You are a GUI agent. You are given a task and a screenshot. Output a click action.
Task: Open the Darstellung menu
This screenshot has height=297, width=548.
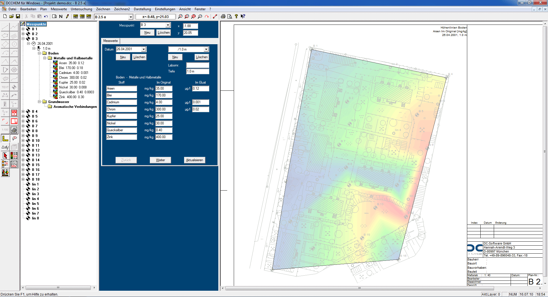tap(142, 9)
